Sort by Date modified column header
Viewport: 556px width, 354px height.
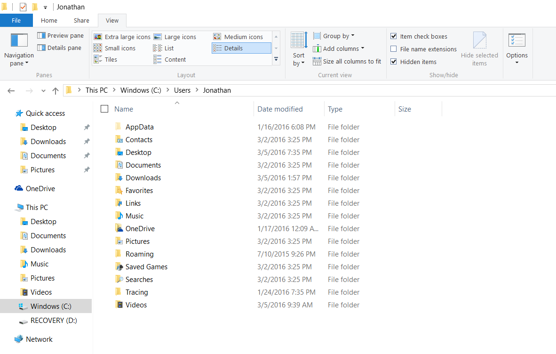(x=280, y=109)
